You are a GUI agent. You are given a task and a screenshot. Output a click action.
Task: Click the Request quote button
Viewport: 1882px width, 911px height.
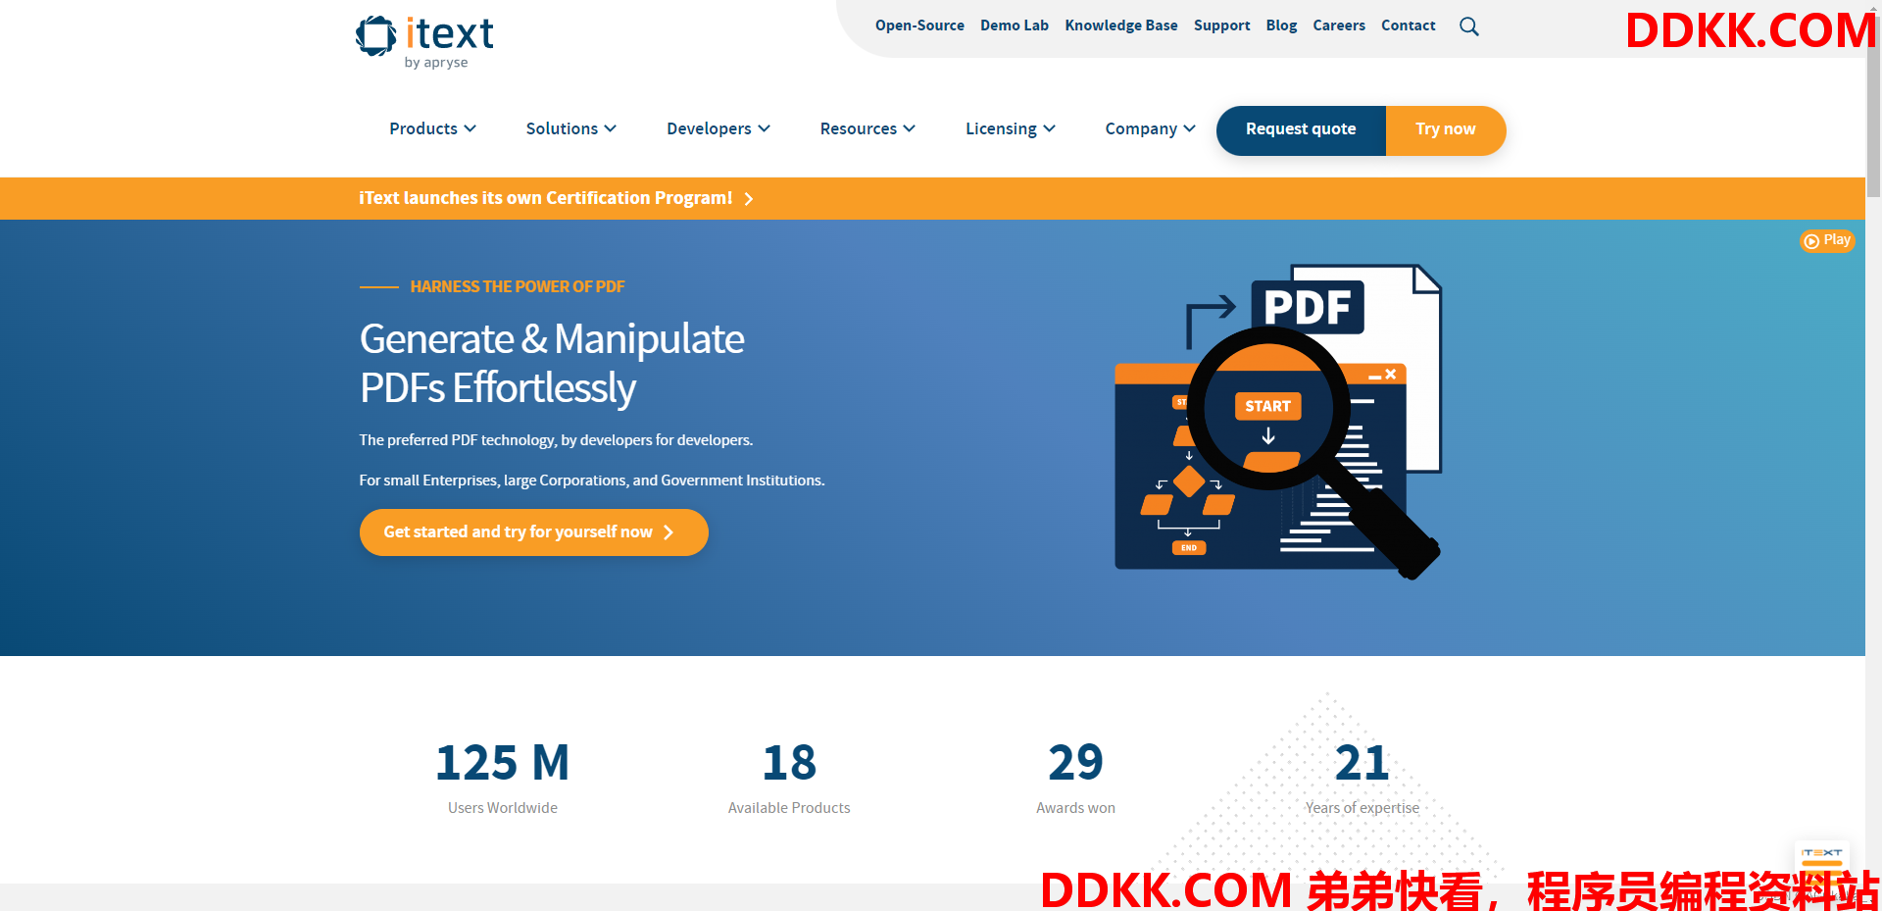point(1301,129)
